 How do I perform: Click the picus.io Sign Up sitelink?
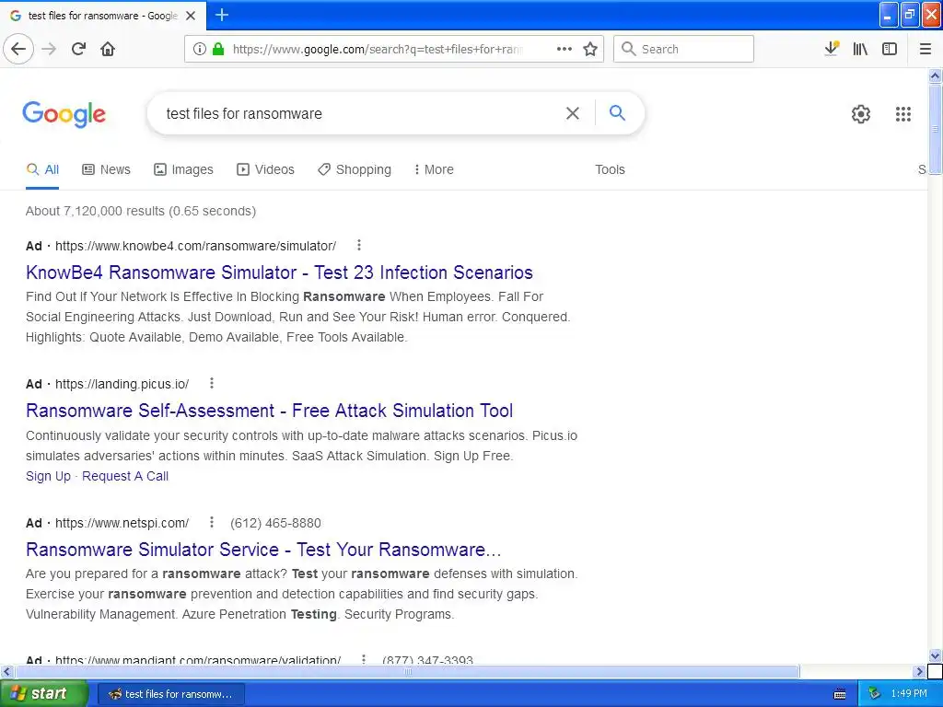coord(48,476)
